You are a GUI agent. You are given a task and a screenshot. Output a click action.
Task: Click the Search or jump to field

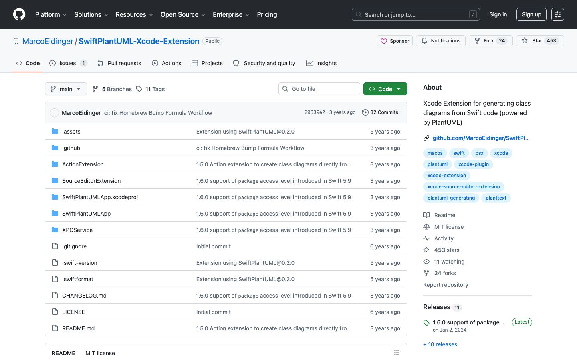pos(416,14)
